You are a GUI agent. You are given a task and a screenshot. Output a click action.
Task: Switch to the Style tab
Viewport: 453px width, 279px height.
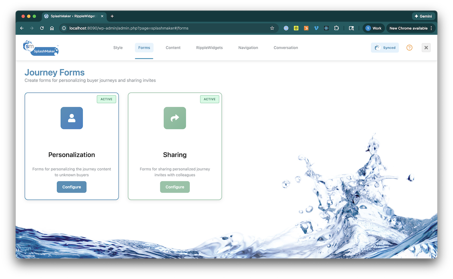point(118,48)
